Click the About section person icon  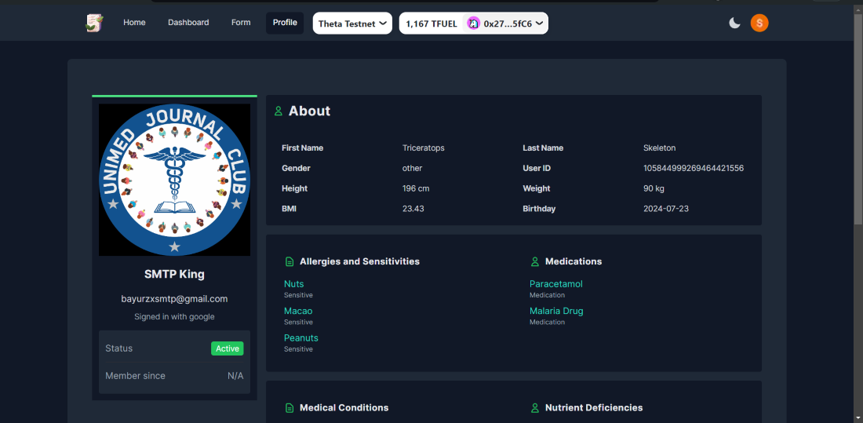click(x=278, y=111)
